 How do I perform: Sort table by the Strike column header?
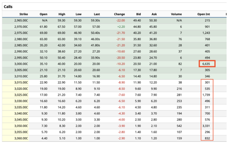24,14
